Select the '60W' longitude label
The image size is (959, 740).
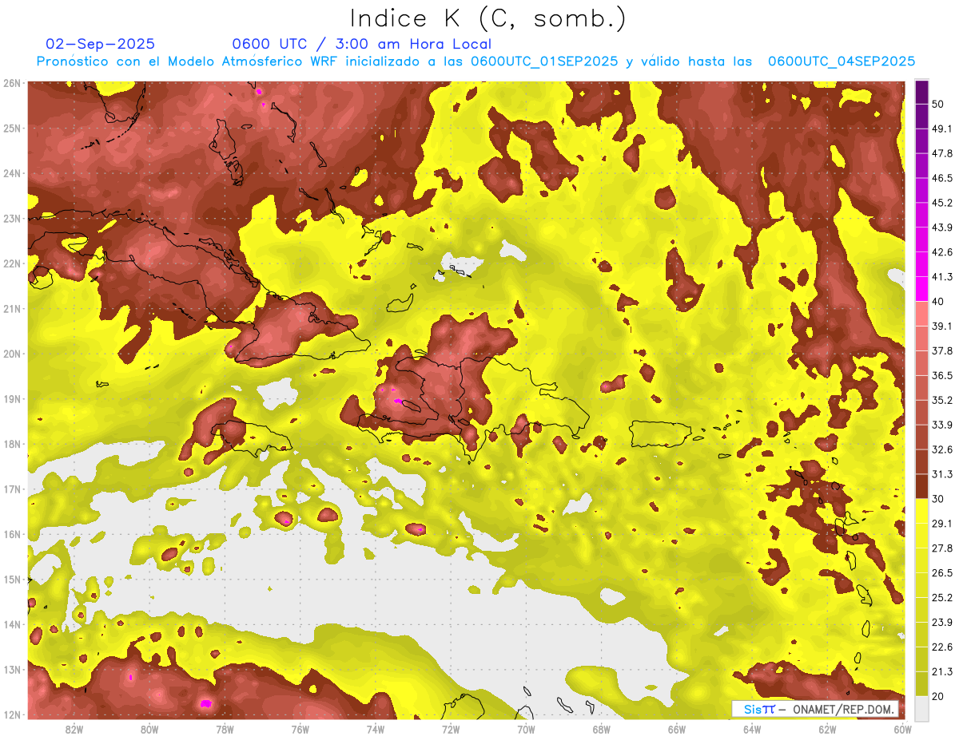point(903,729)
